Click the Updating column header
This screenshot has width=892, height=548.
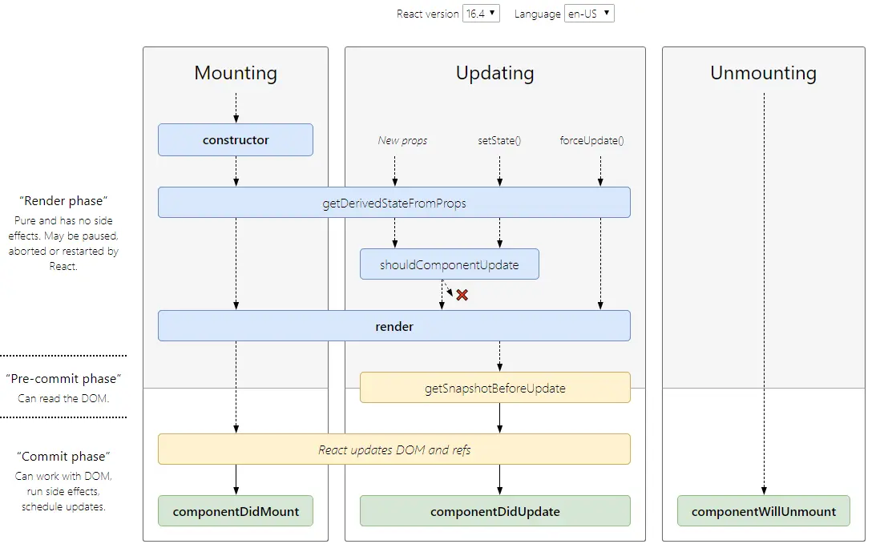pyautogui.click(x=494, y=73)
